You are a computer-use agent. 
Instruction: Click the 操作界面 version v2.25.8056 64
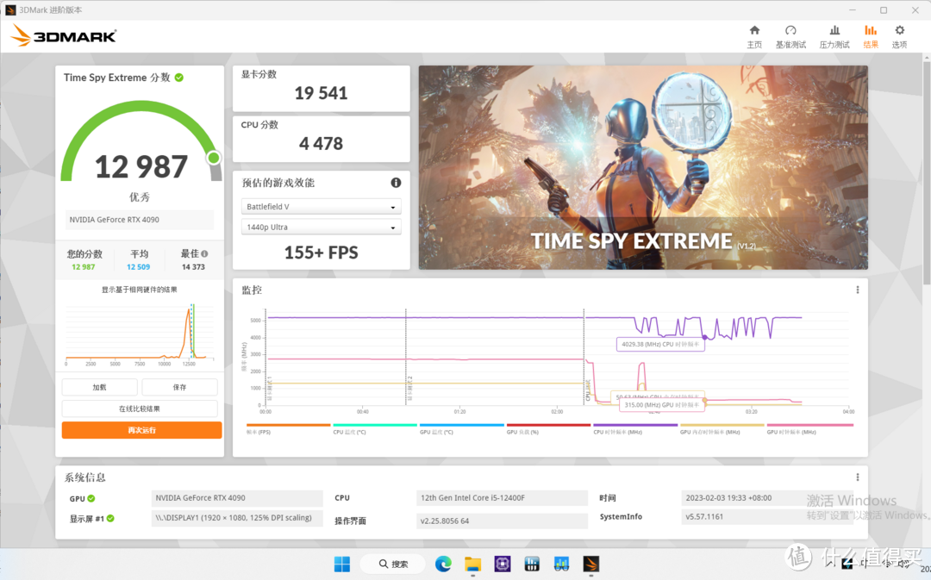pyautogui.click(x=502, y=521)
